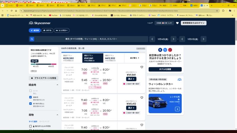The width and height of the screenshot is (237, 133).
Task: Click すべてクリア in baggage filter
Action: point(44,121)
